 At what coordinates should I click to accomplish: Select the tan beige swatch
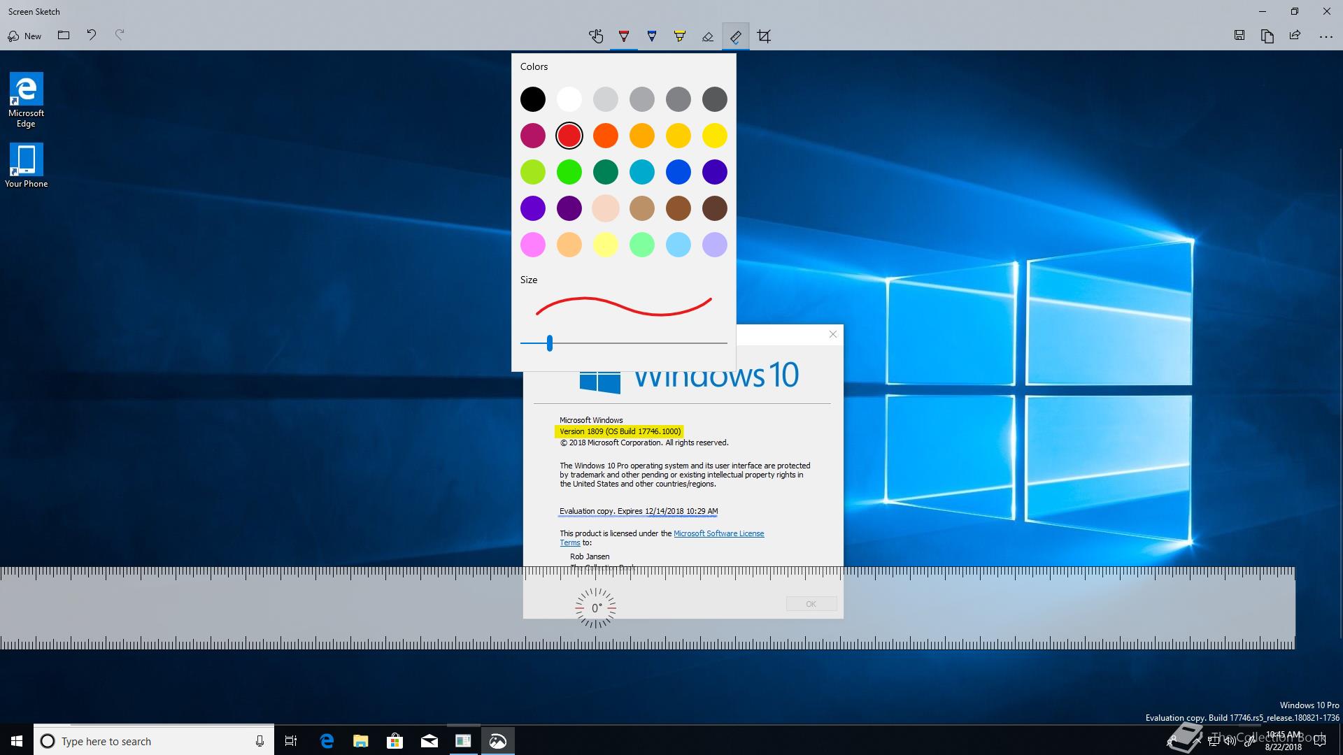coord(642,208)
